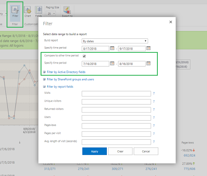The height and width of the screenshot is (176, 207).
Task: Click the Pageviews column header
Action: [188, 143]
